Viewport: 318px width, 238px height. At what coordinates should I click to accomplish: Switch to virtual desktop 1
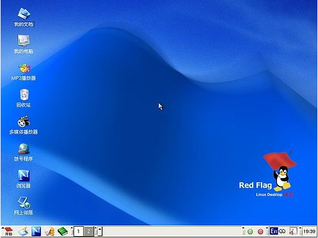coord(78,231)
